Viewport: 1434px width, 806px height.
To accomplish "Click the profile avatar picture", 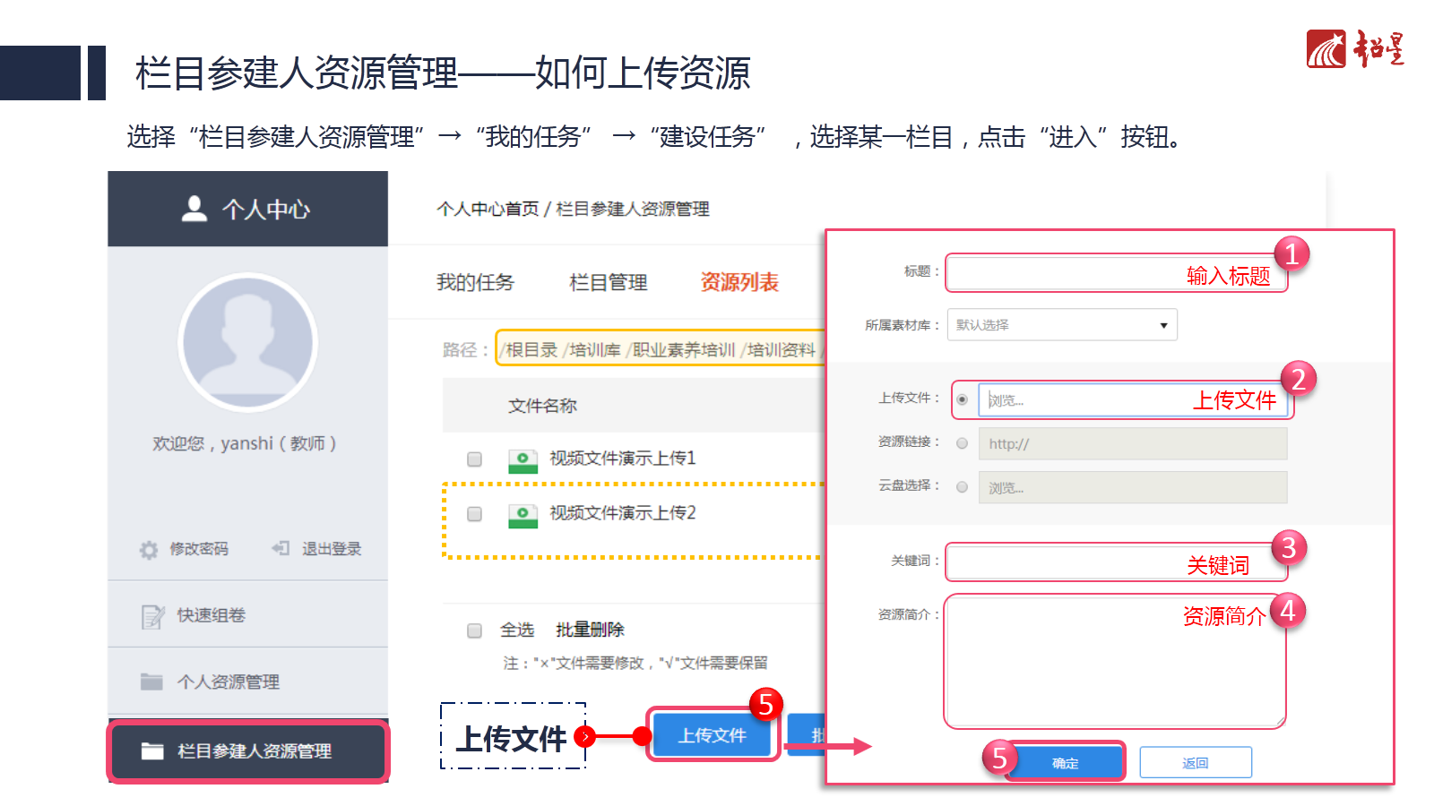I will click(247, 342).
